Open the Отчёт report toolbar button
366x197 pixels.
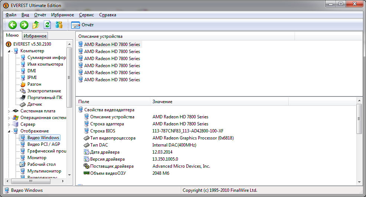click(x=82, y=25)
